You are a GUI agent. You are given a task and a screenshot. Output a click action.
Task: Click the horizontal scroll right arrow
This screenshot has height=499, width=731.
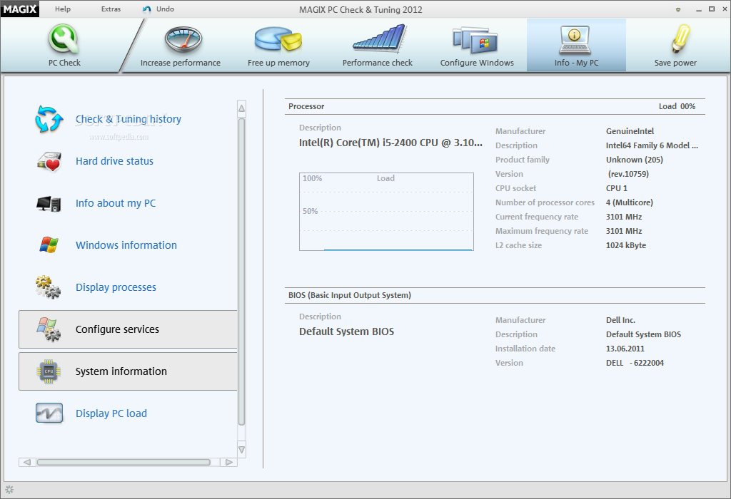tap(229, 462)
